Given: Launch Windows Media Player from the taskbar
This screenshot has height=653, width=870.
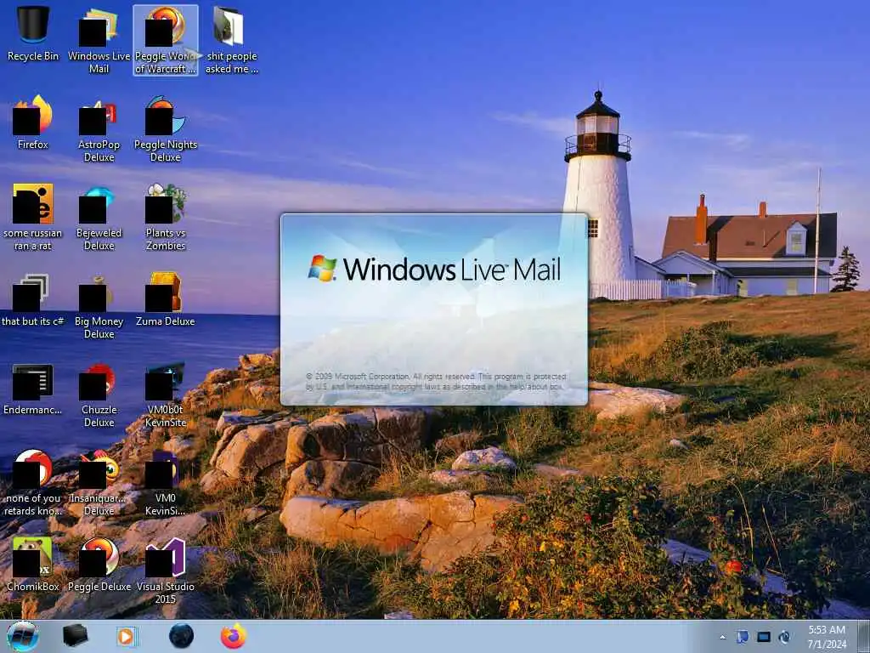Looking at the screenshot, I should 127,636.
